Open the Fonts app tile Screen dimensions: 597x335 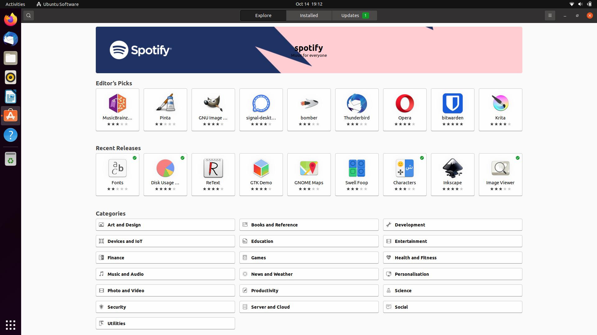point(118,175)
